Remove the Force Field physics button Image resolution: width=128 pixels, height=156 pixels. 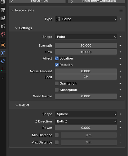click(37, 1)
